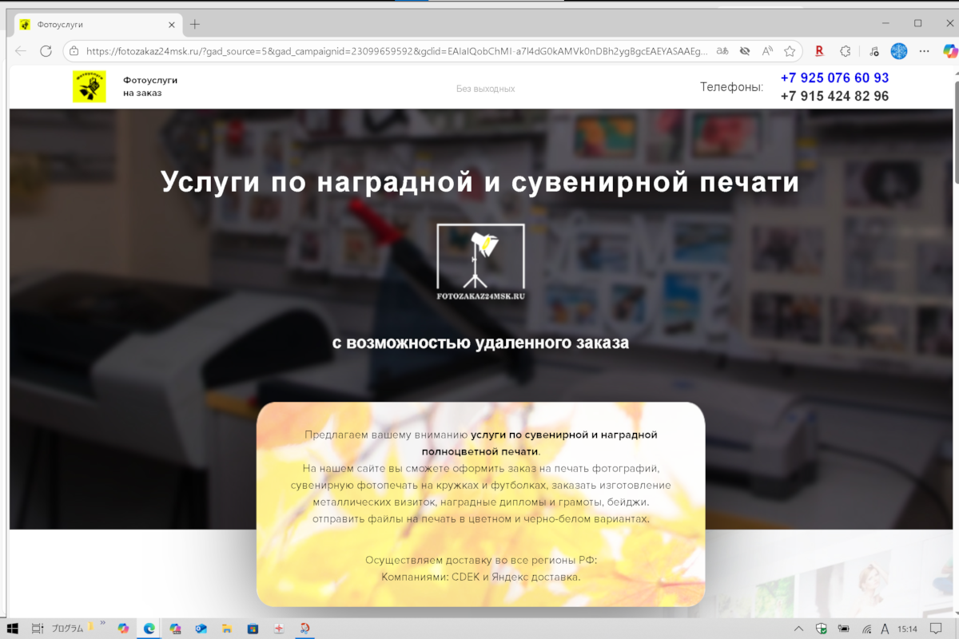Screen dimensions: 959x639
Task: Open the Copilot sidebar in Edge
Action: point(949,50)
